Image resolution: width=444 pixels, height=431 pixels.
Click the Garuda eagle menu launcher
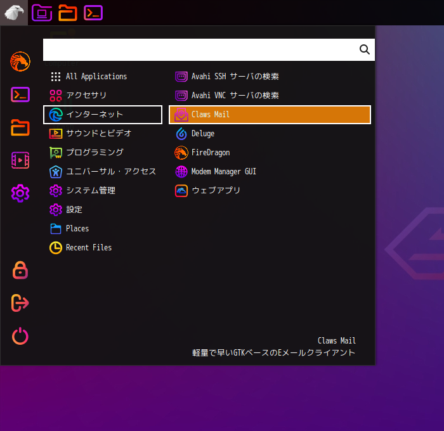click(14, 13)
